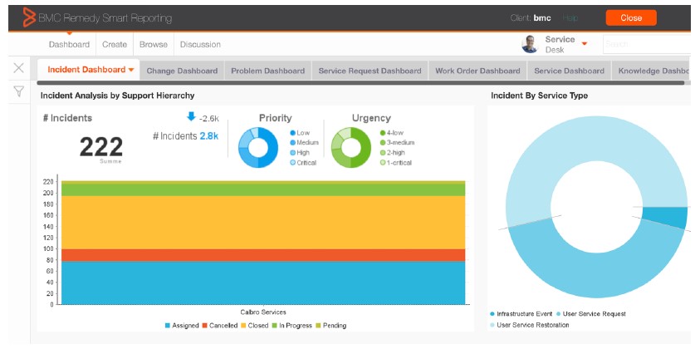Click the X collapse icon in left sidebar

coord(18,68)
